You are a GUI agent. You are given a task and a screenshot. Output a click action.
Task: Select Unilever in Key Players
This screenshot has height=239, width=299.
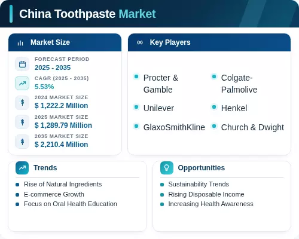[158, 108]
